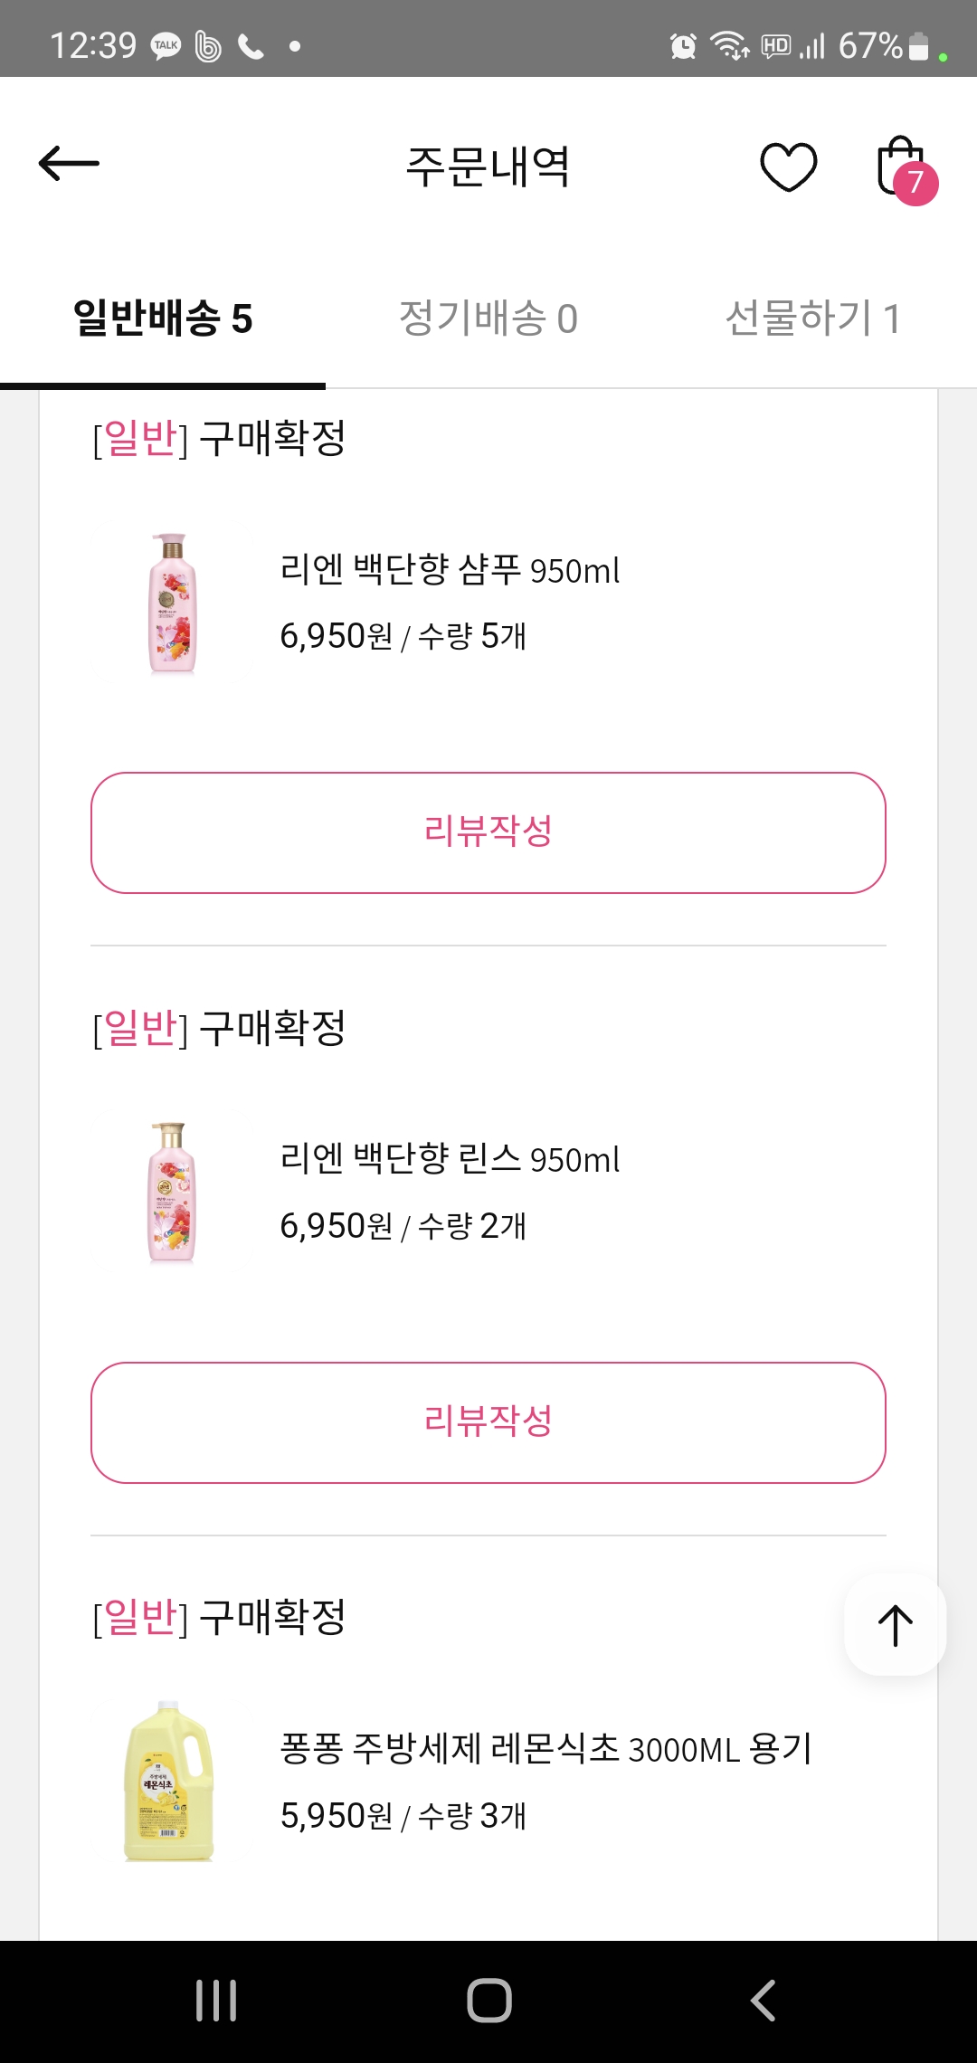Open the shopping bag cart
The height and width of the screenshot is (2063, 977).
click(x=904, y=168)
